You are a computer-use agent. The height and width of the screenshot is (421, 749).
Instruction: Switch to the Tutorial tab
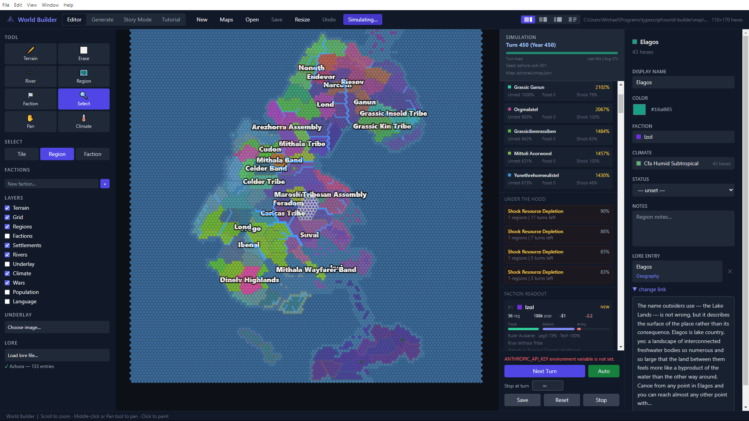(x=171, y=19)
